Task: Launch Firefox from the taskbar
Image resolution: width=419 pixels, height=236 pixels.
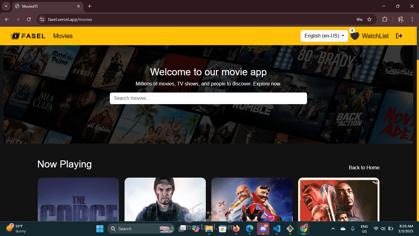Action: (x=236, y=229)
